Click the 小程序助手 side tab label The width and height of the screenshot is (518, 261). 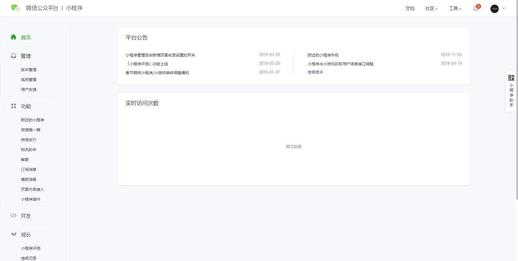511,95
